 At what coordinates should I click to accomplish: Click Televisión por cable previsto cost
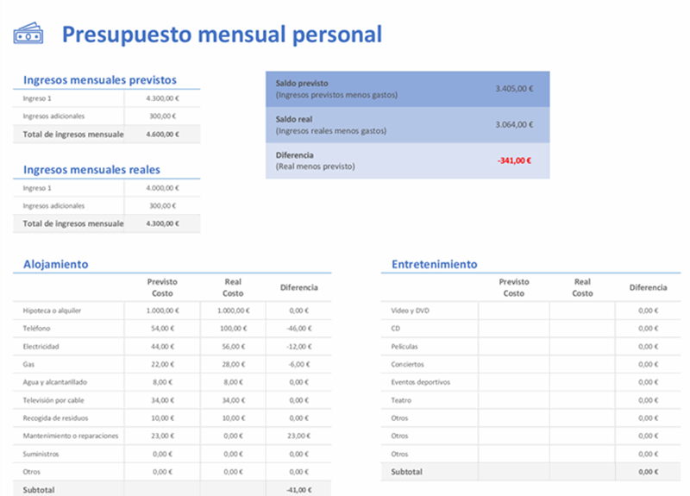162,400
